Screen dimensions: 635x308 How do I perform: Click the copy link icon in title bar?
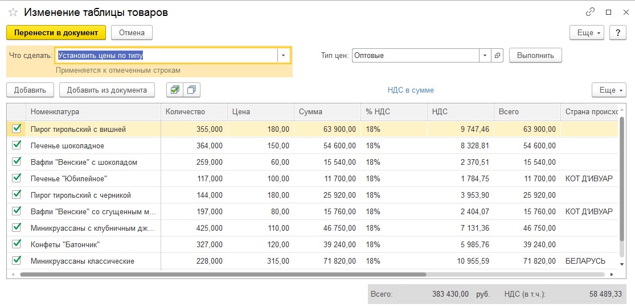pos(590,12)
